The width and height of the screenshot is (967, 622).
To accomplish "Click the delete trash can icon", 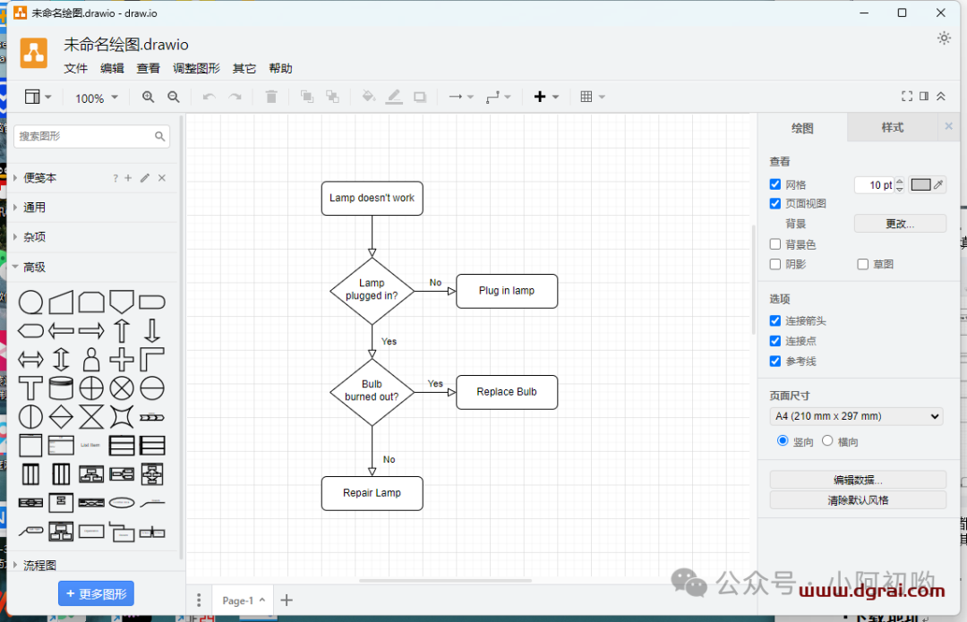I will 272,98.
